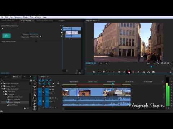
Task: Select the Razor tool in the toolbar
Action: [x=35, y=95]
